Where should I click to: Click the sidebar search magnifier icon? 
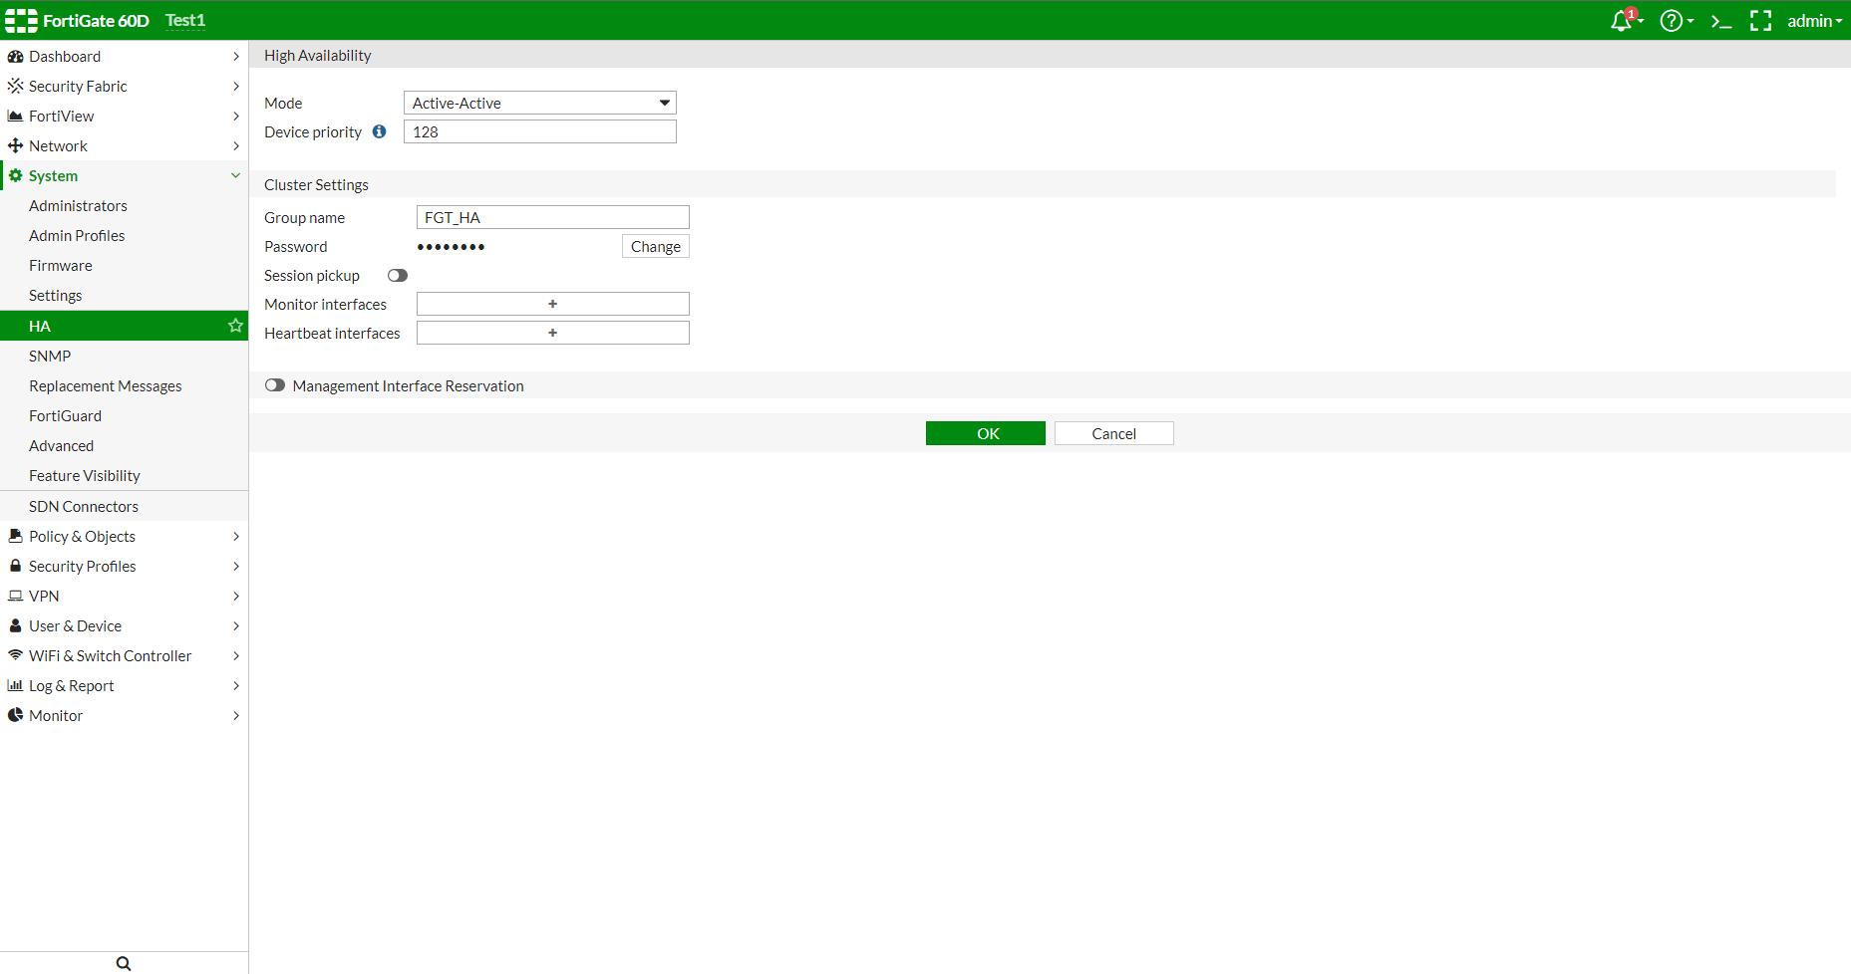click(x=124, y=963)
